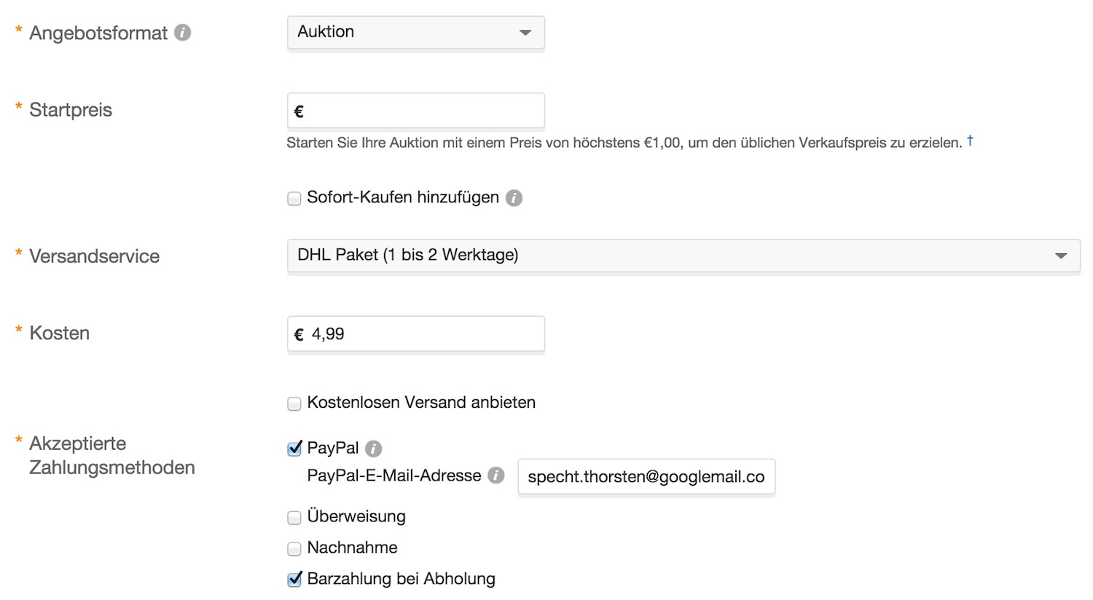Uncheck Barzahlung bei Abholung checkbox
Screen dimensions: 1093x600
pyautogui.click(x=294, y=580)
